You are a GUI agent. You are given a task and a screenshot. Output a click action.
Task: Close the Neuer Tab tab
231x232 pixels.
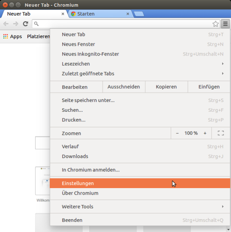pos(63,14)
